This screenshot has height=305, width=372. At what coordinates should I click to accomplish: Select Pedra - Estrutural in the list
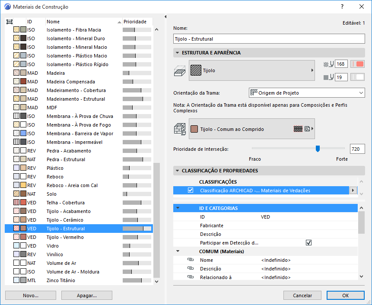coord(79,159)
